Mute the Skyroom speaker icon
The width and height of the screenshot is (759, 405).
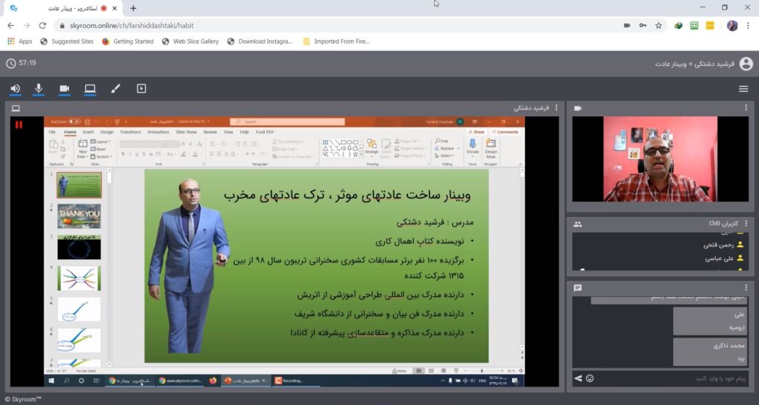point(15,88)
